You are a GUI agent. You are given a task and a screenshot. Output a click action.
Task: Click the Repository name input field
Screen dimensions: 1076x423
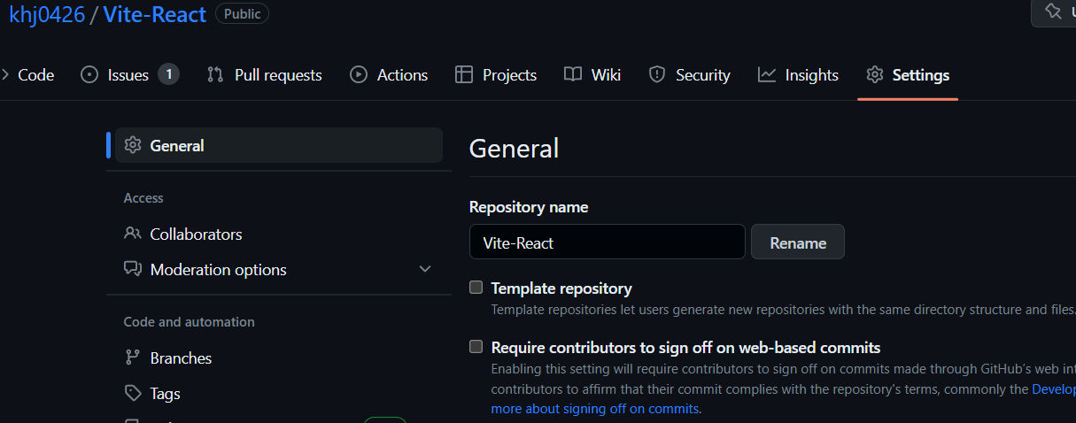pos(607,242)
